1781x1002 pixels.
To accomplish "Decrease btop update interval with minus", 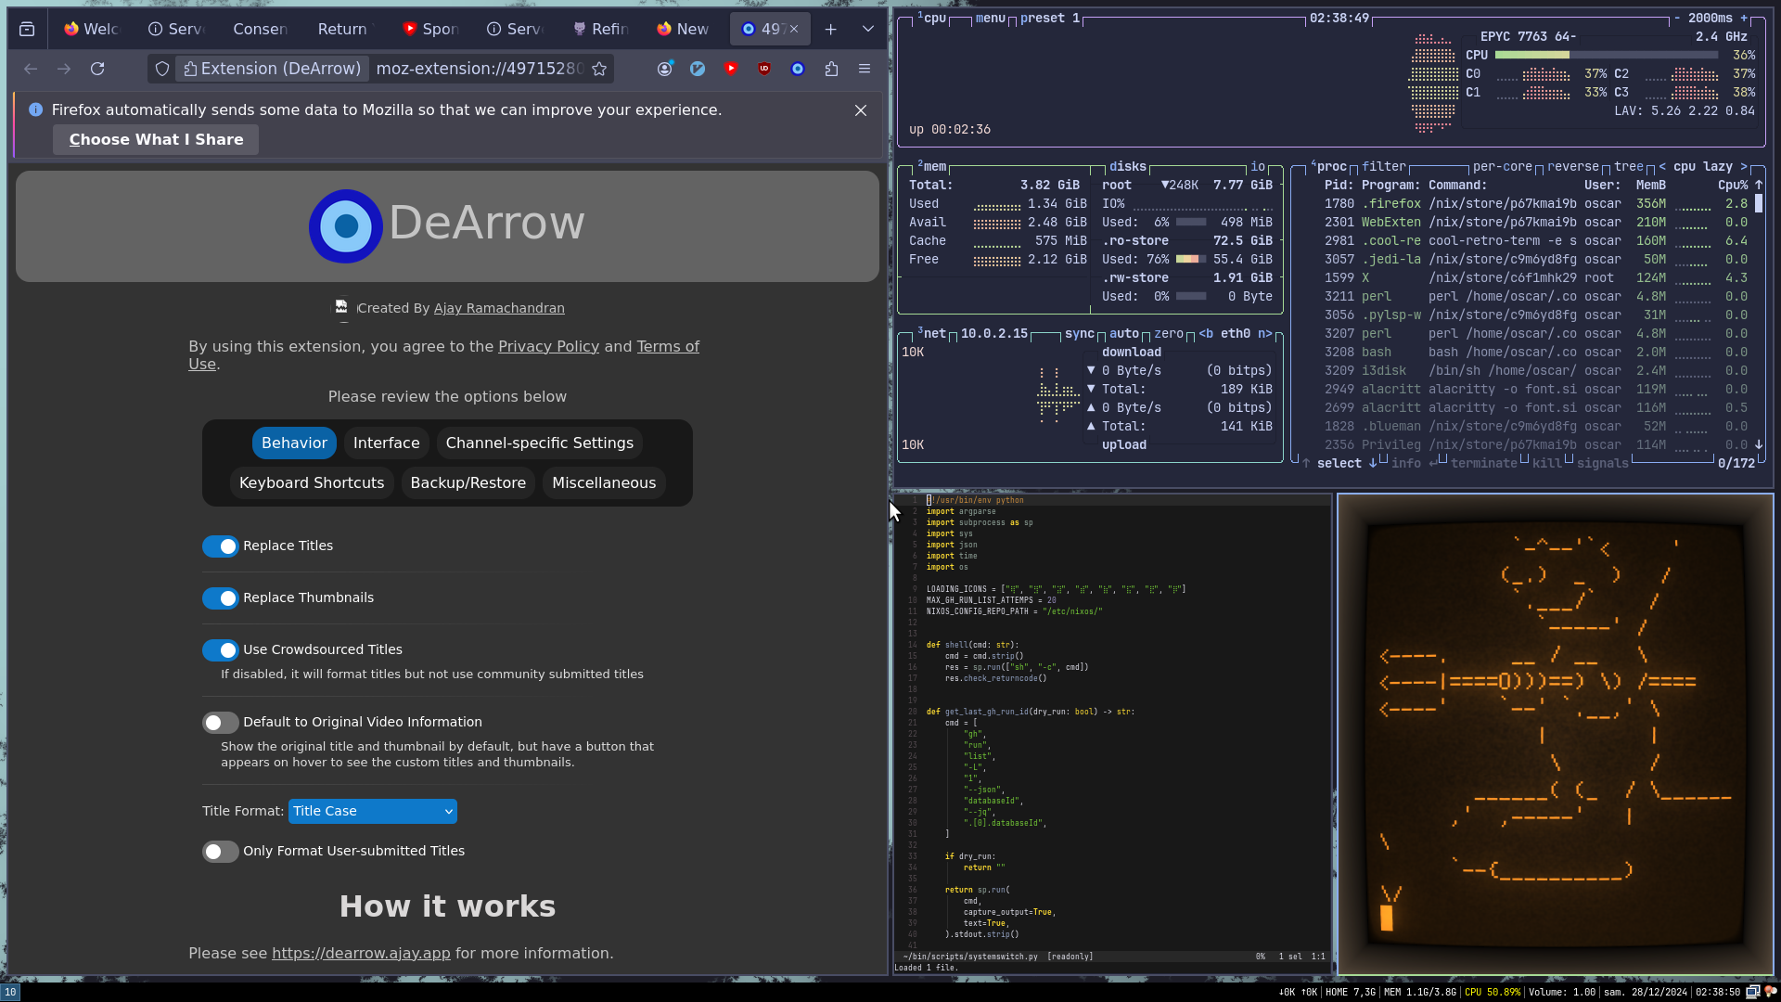I will 1677,18.
